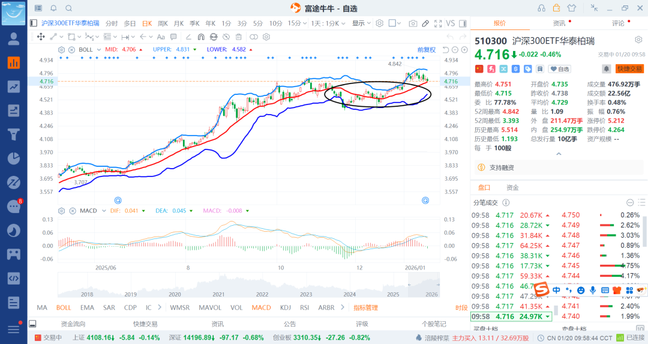The width and height of the screenshot is (648, 344).
Task: Click the 前复权 adjustment button
Action: 427,50
